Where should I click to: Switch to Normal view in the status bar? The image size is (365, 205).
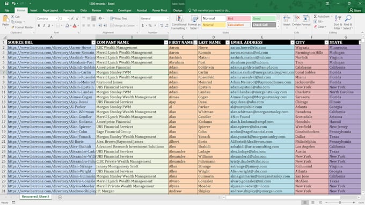305,203
